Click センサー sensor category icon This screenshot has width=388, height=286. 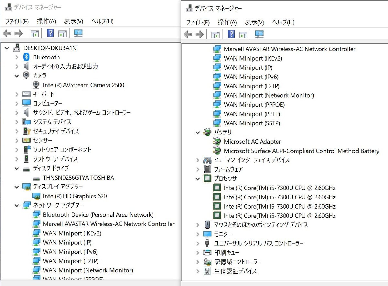pos(27,140)
